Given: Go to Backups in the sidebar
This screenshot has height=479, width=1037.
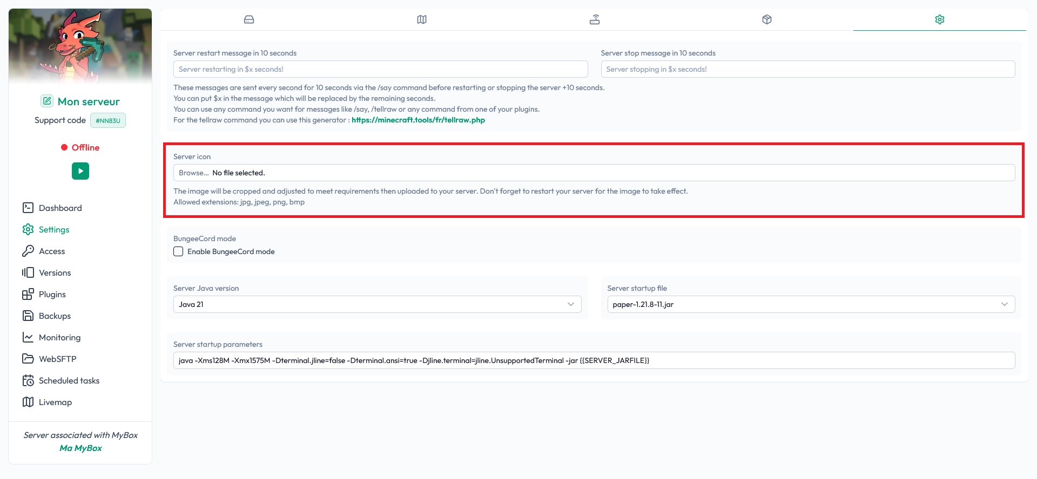Looking at the screenshot, I should (x=55, y=316).
